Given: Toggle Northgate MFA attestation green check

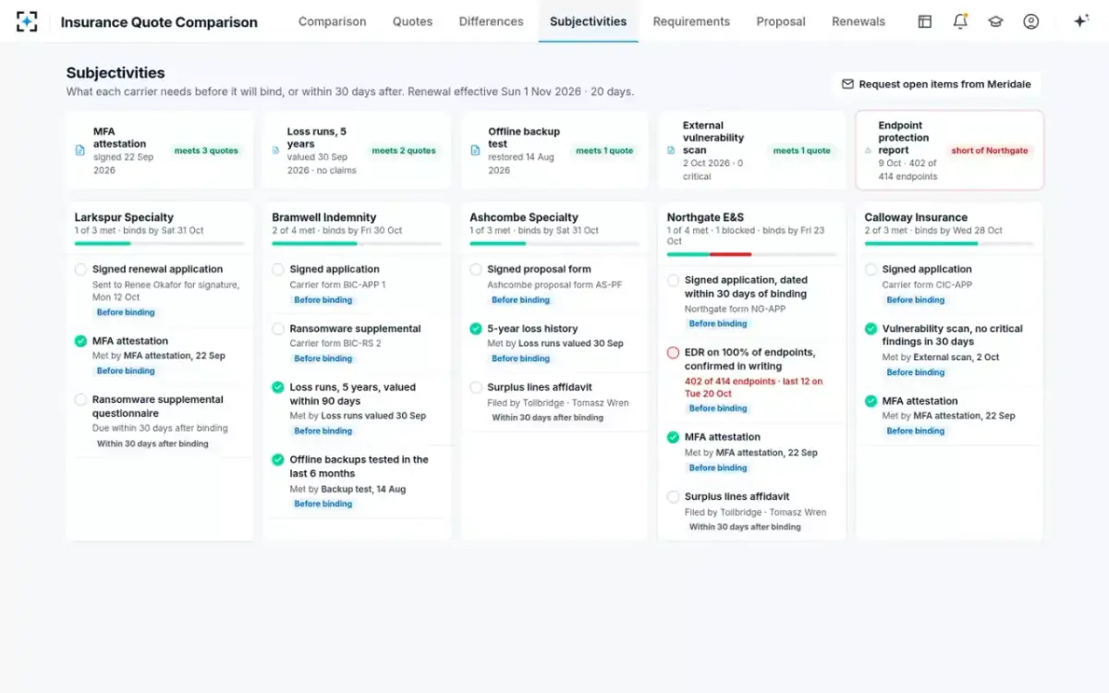Looking at the screenshot, I should [673, 437].
